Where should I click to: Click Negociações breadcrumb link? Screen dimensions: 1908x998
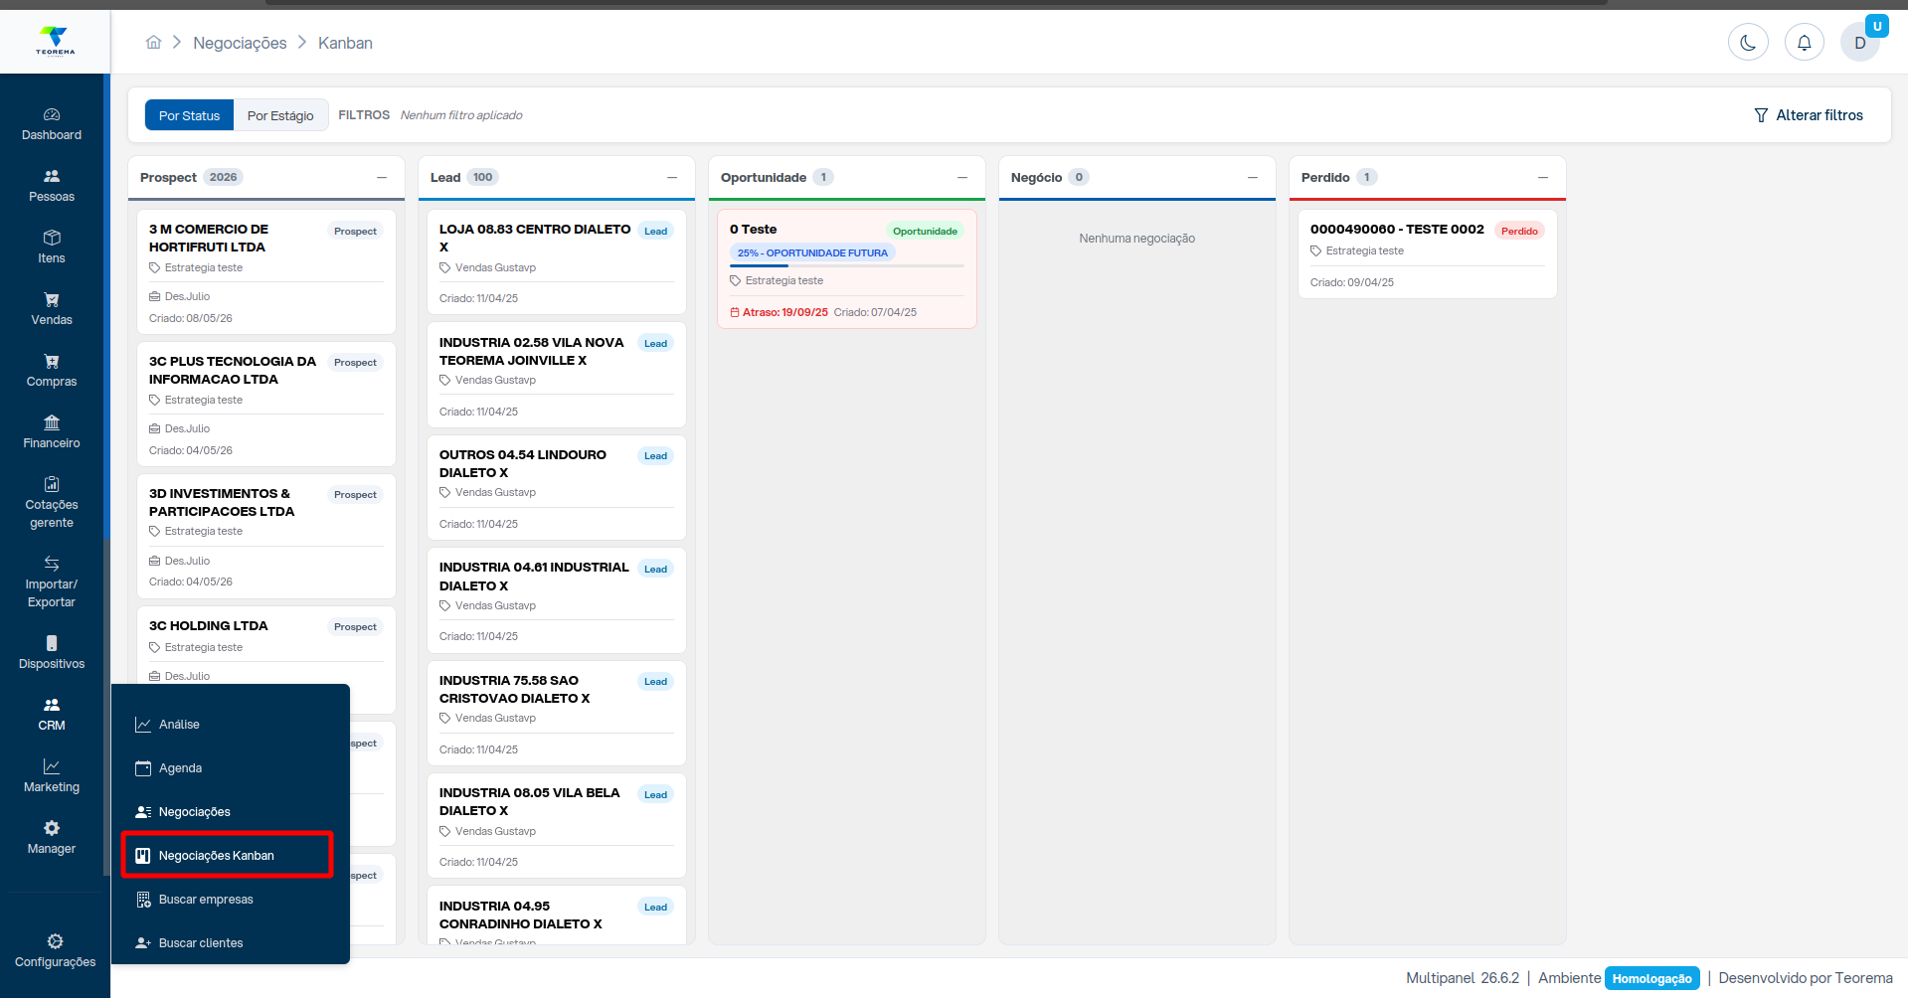(240, 43)
